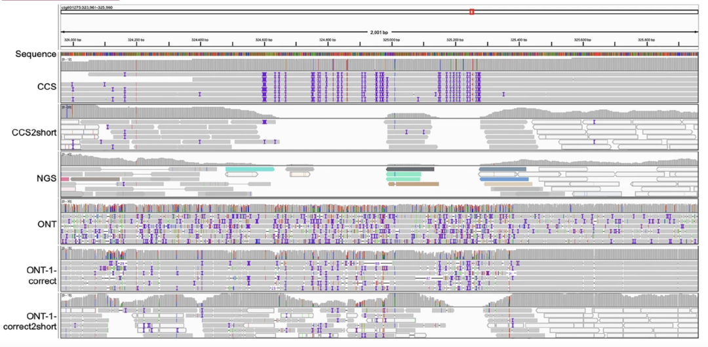Click the 87 bp deletion label in ONT-1-correct

[x=427, y=278]
